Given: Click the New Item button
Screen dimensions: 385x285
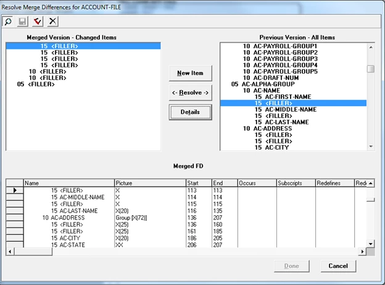Looking at the screenshot, I should 190,73.
